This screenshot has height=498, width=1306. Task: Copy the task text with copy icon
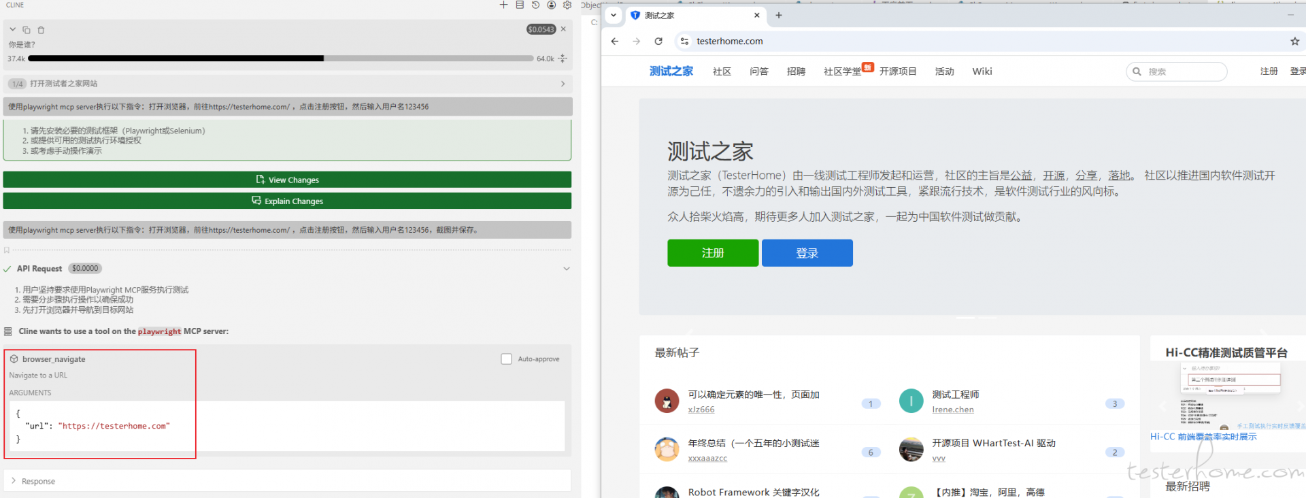(x=27, y=30)
